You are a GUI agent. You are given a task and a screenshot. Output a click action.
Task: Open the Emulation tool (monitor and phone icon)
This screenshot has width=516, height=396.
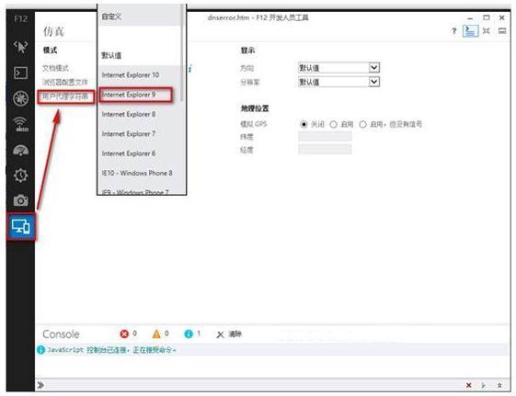(21, 227)
